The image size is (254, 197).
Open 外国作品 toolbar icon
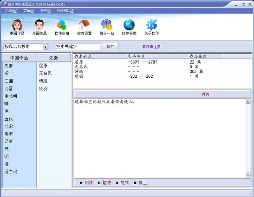click(40, 27)
